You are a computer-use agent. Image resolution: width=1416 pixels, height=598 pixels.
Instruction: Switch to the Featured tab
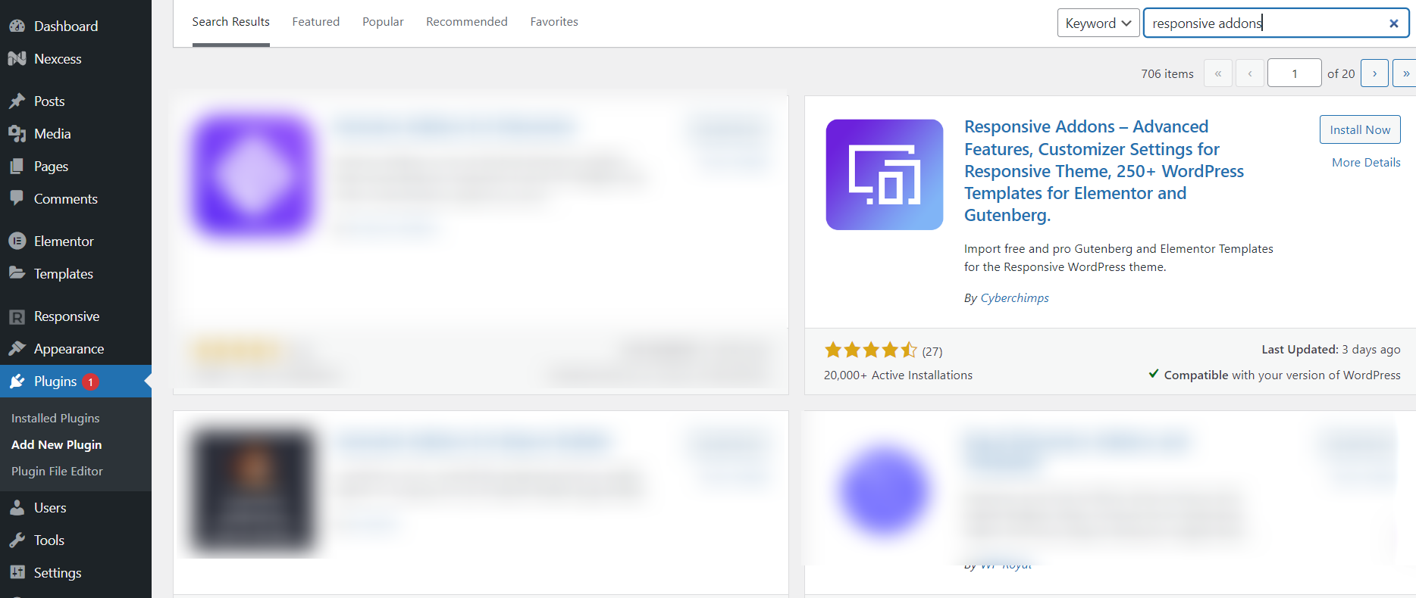[x=316, y=22]
